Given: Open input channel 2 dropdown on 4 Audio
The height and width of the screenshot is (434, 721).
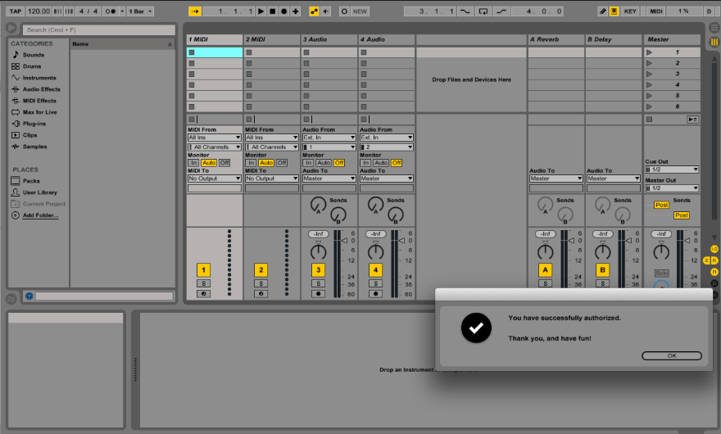Looking at the screenshot, I should click(x=387, y=147).
